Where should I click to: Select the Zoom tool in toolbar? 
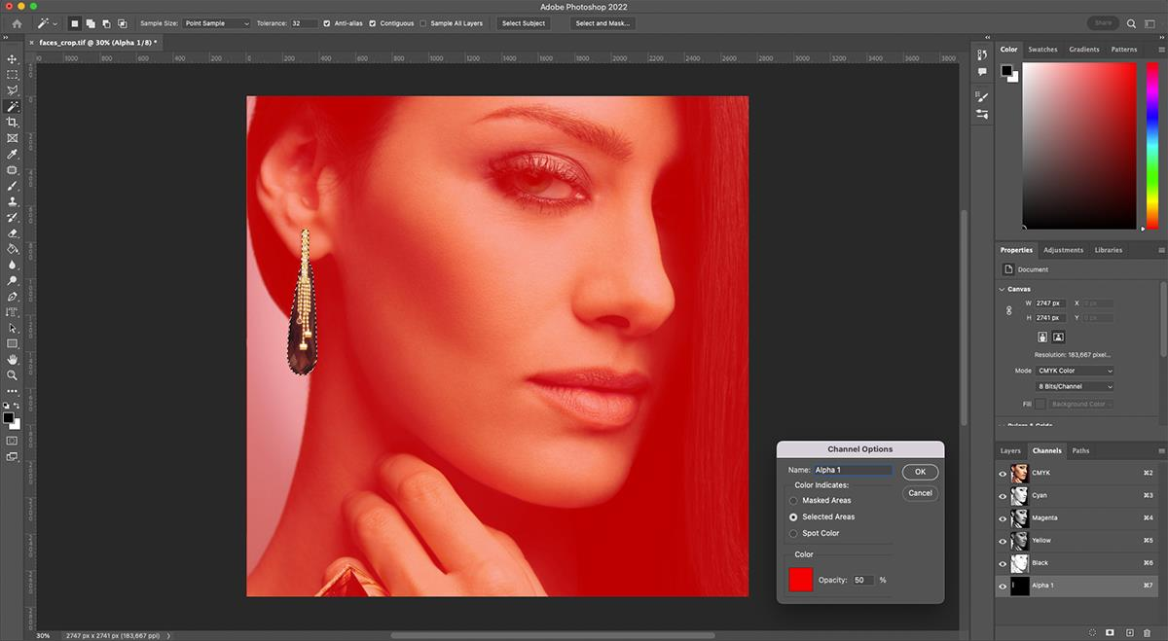tap(13, 374)
